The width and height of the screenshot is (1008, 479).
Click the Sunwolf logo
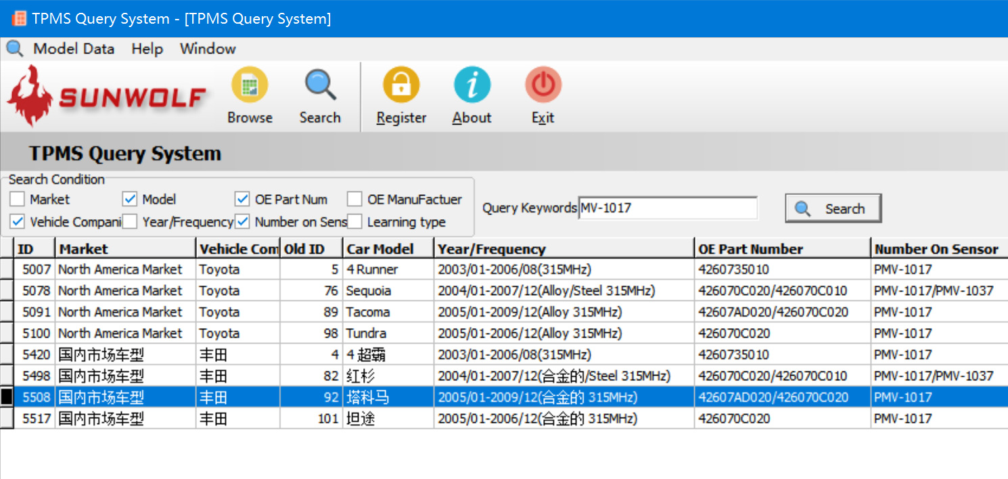tap(107, 97)
